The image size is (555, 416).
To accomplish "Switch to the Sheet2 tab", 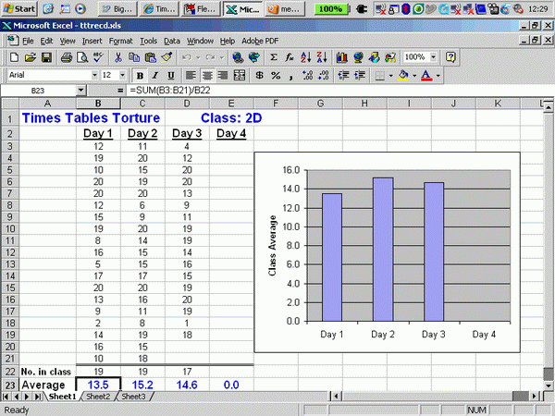I will [x=97, y=397].
